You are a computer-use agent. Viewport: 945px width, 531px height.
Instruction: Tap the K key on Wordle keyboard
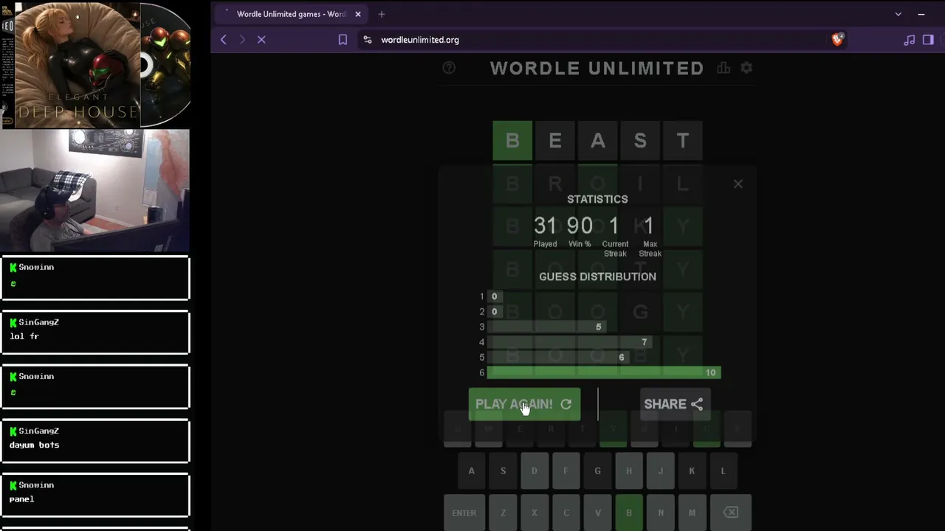[692, 471]
